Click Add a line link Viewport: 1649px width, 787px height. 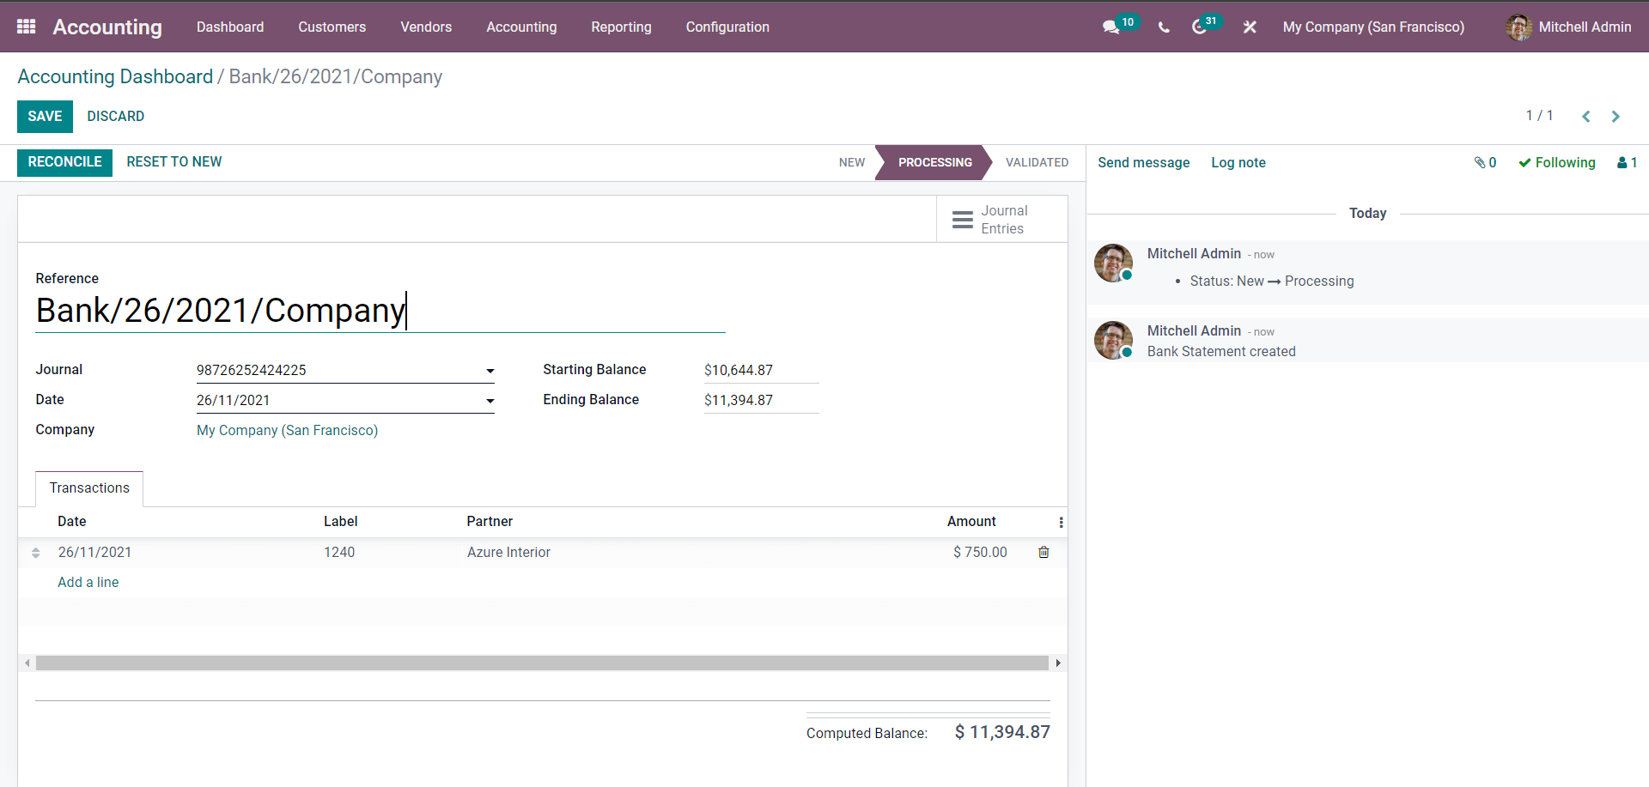coord(88,583)
